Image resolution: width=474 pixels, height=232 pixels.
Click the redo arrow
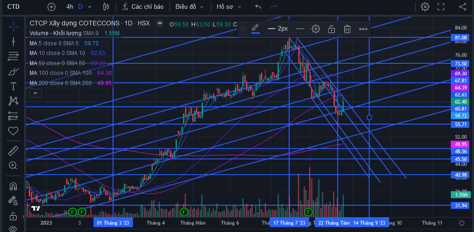point(274,6)
